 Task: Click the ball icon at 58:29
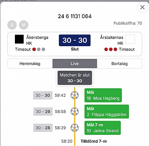tap(74, 128)
